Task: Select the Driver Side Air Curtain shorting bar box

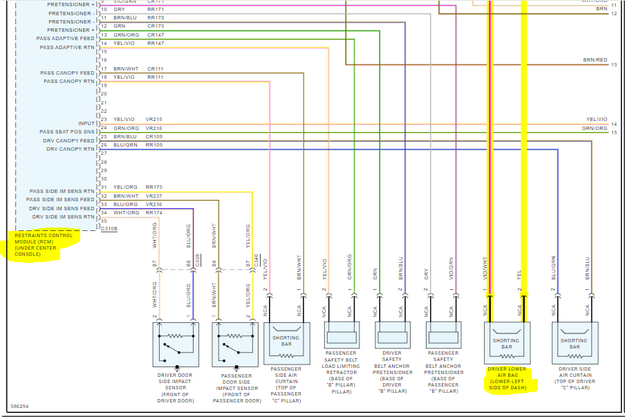Action: [575, 343]
